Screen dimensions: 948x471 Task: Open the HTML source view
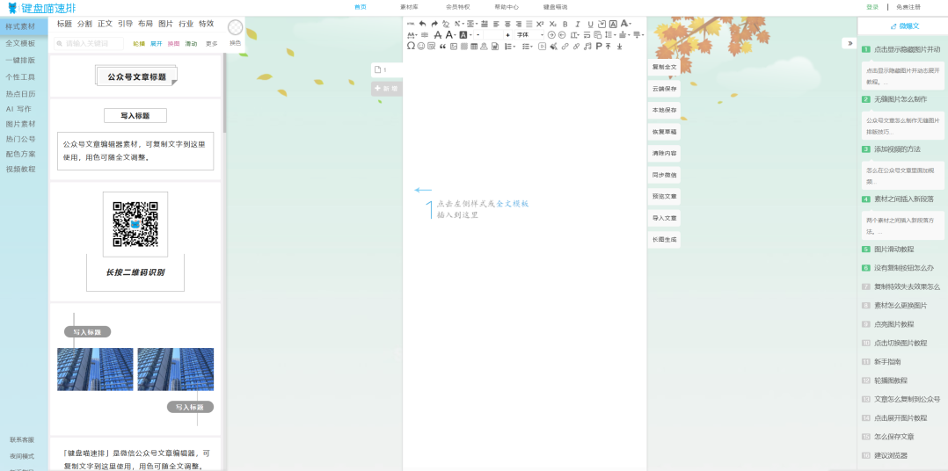(412, 24)
